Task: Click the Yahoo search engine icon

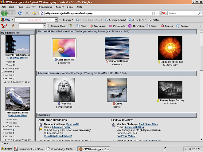Action: coord(164,13)
